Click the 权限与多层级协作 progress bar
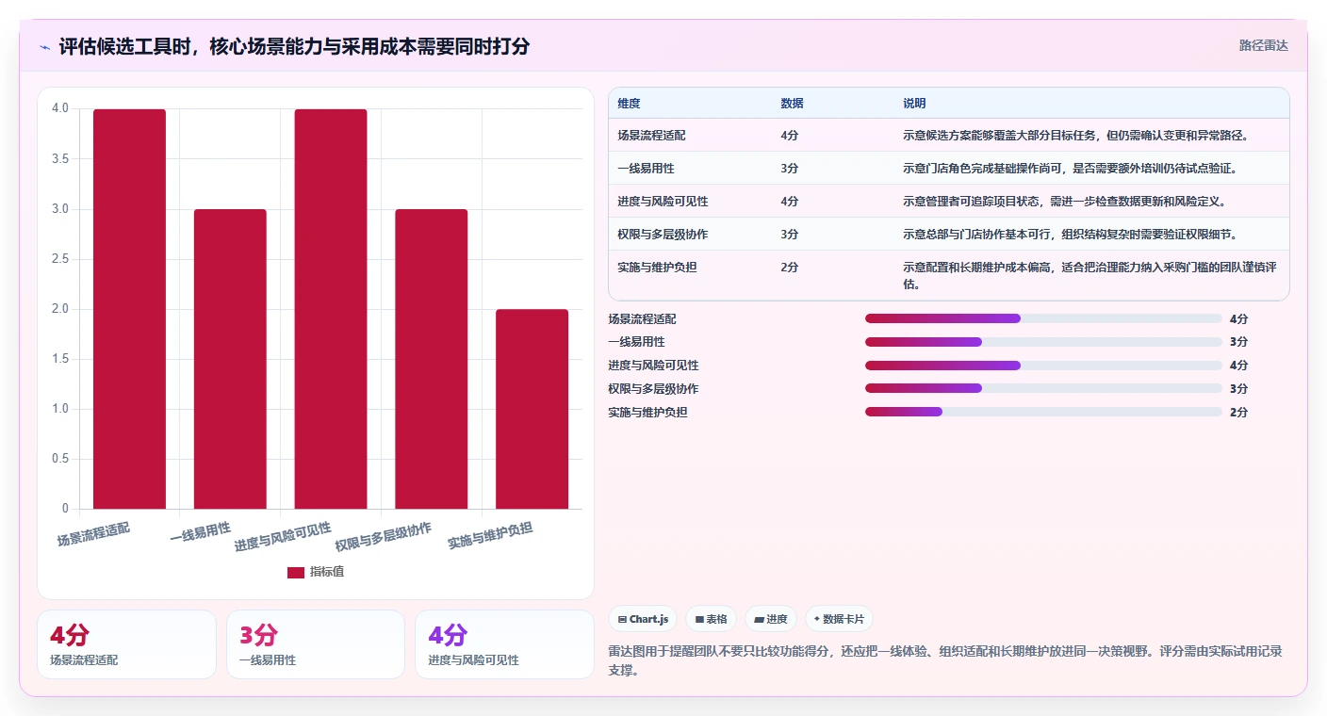1327x716 pixels. [1043, 388]
